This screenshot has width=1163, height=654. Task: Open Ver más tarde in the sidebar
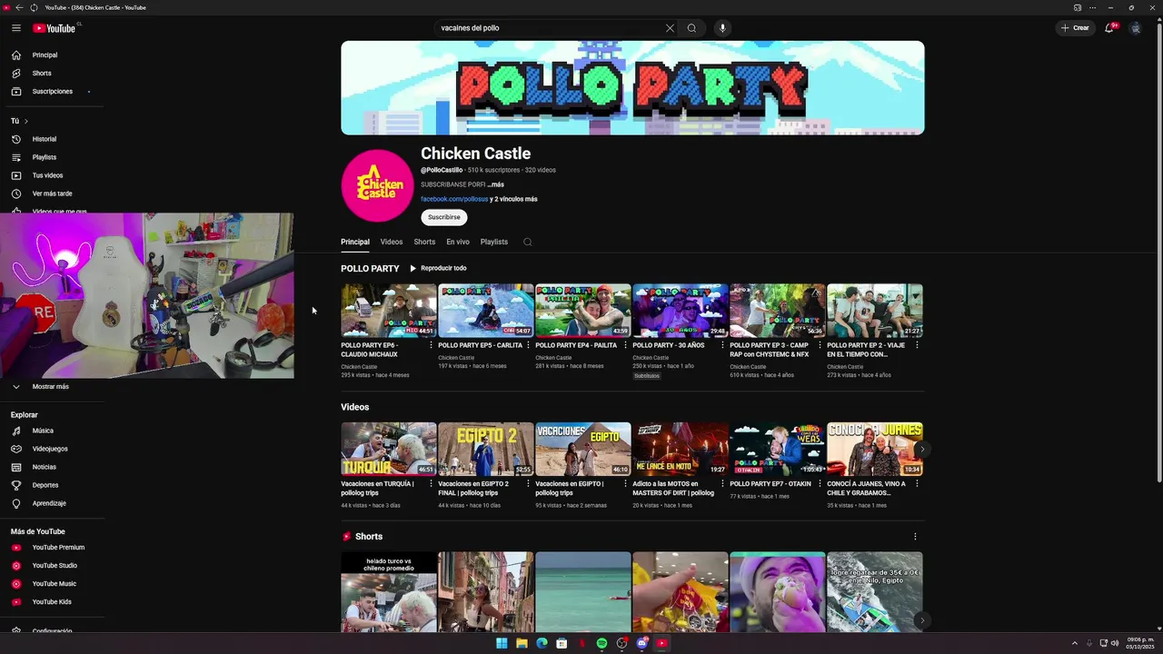(x=52, y=193)
